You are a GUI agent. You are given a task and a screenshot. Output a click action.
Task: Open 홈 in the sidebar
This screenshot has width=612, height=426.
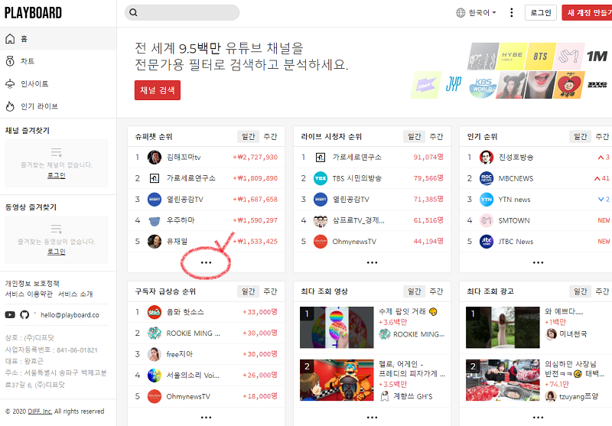58,38
